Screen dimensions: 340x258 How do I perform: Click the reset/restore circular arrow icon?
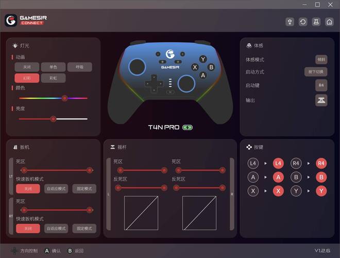(x=303, y=22)
